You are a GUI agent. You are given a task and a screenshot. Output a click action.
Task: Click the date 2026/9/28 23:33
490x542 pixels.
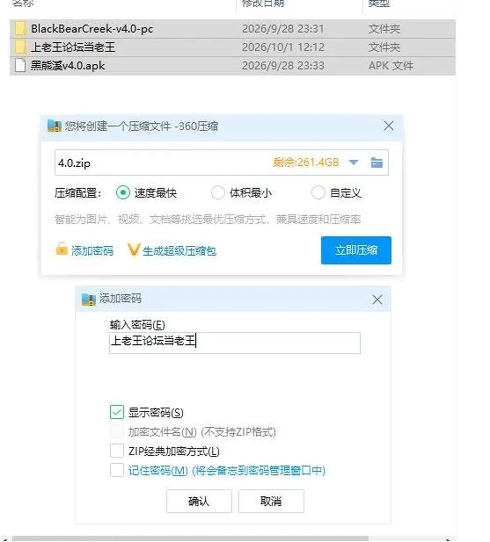tap(283, 65)
